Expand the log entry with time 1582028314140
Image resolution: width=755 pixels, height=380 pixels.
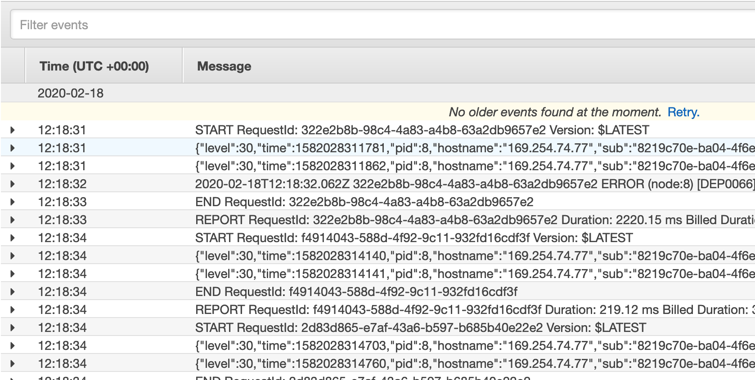point(13,256)
